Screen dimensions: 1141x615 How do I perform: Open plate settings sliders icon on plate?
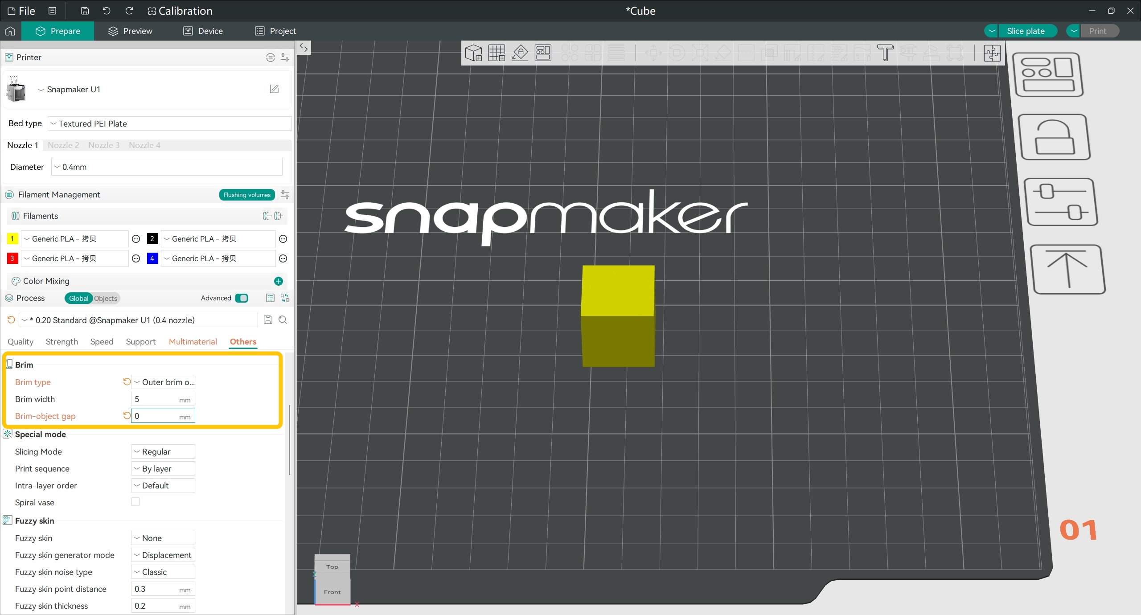[x=1061, y=202]
